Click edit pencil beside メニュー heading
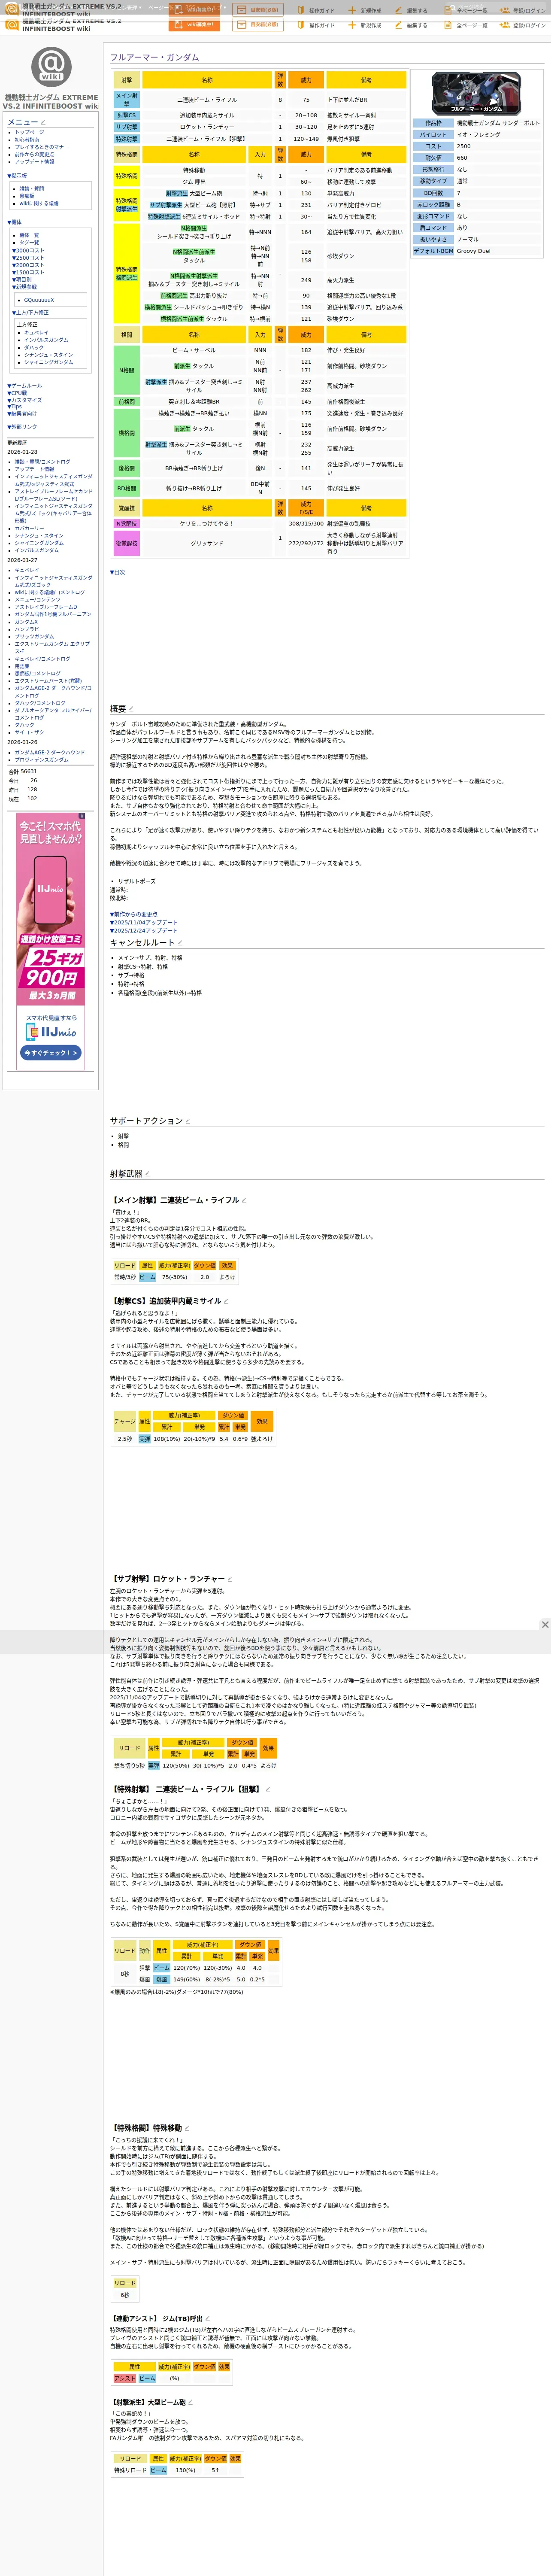Screen dimensions: 551x2576 pos(43,122)
